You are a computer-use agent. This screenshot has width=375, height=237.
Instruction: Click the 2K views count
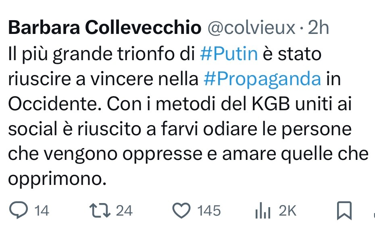287,210
